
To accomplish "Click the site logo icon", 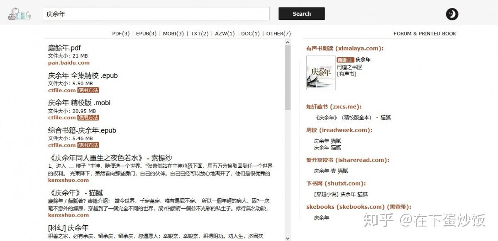I will pos(19,14).
